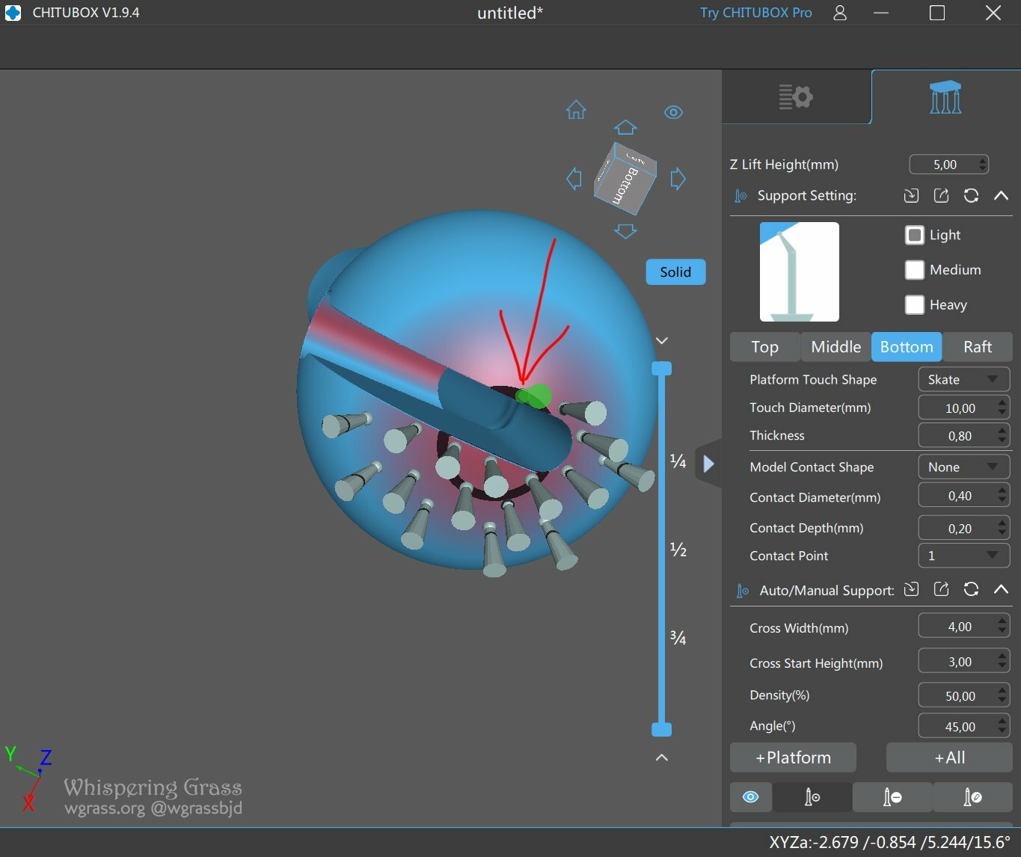Switch to the Raft tab
1021x857 pixels.
point(978,347)
